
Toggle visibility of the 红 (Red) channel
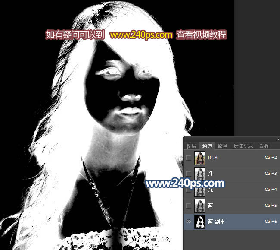tap(188, 174)
